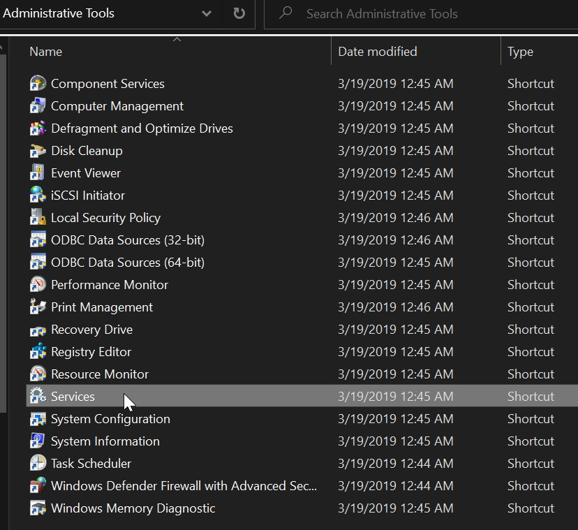This screenshot has width=578, height=530.
Task: Select the Disk Cleanup icon
Action: coord(38,150)
